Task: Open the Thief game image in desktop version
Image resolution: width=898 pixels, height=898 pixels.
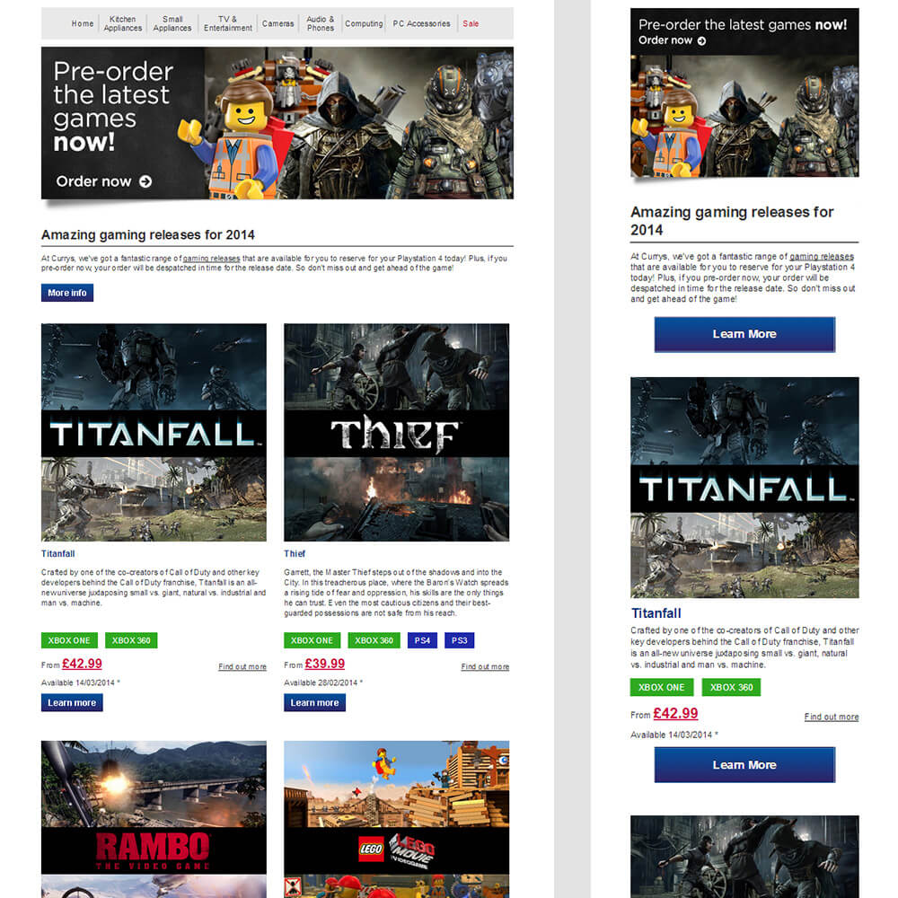Action: pos(396,433)
